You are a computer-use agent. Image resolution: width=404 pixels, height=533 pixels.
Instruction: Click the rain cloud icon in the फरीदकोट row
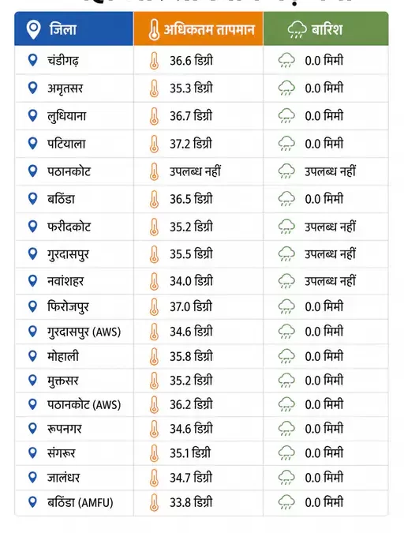[x=286, y=227]
